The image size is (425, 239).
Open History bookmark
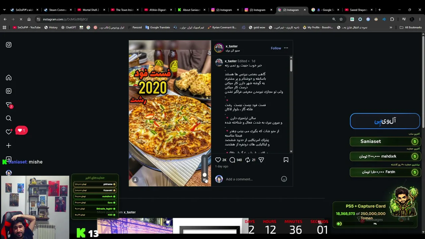pyautogui.click(x=51, y=28)
